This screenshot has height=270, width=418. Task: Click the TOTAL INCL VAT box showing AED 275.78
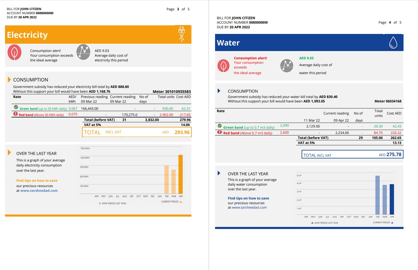pyautogui.click(x=352, y=154)
